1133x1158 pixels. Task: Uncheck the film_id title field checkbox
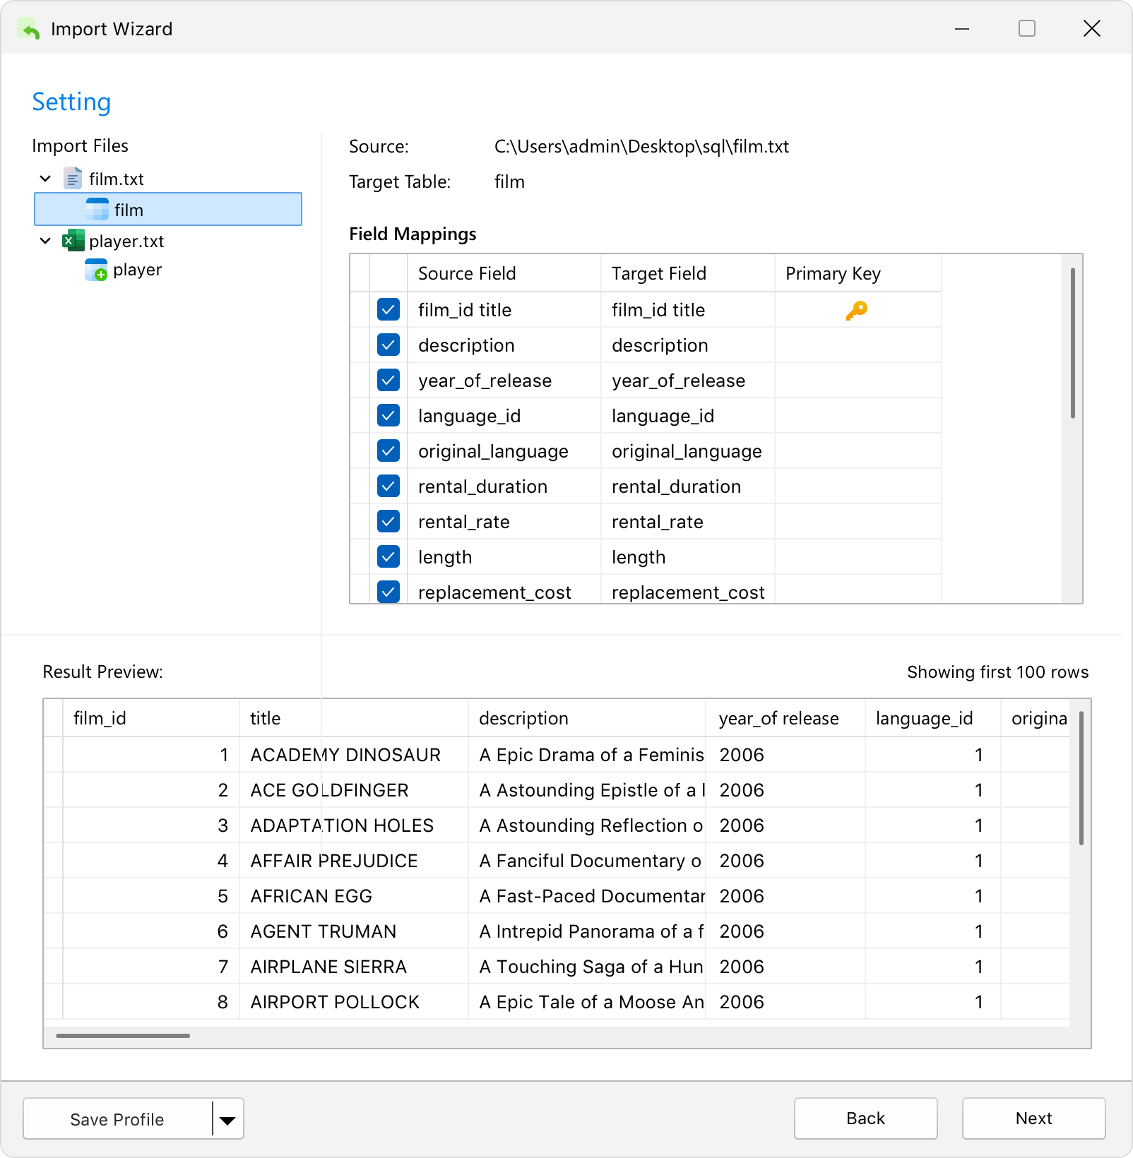coord(388,309)
